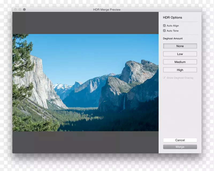Select the highlighted None deghost option
This screenshot has height=171, width=214.
pyautogui.click(x=180, y=46)
